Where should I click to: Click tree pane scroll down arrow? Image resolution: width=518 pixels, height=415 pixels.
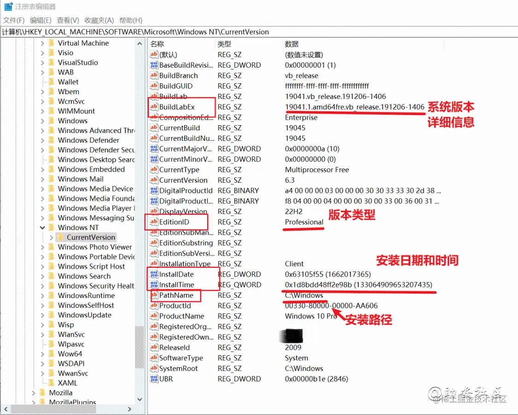pos(140,399)
